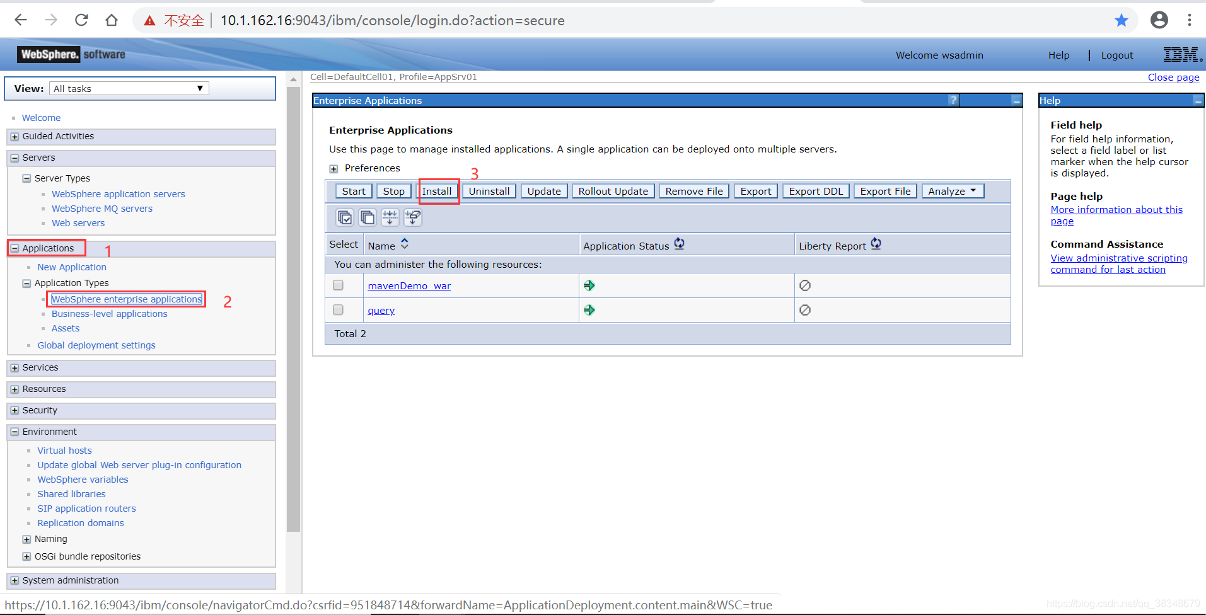Click mavenDemo_war Liberty report unavailable icon
The image size is (1206, 615).
click(805, 285)
